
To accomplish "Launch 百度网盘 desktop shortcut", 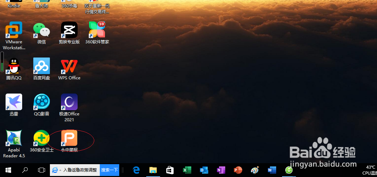I will tap(42, 69).
